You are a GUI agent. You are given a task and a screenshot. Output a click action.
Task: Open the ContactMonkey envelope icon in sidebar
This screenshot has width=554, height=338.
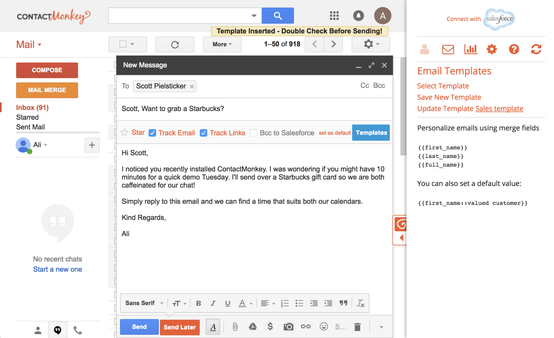point(448,50)
